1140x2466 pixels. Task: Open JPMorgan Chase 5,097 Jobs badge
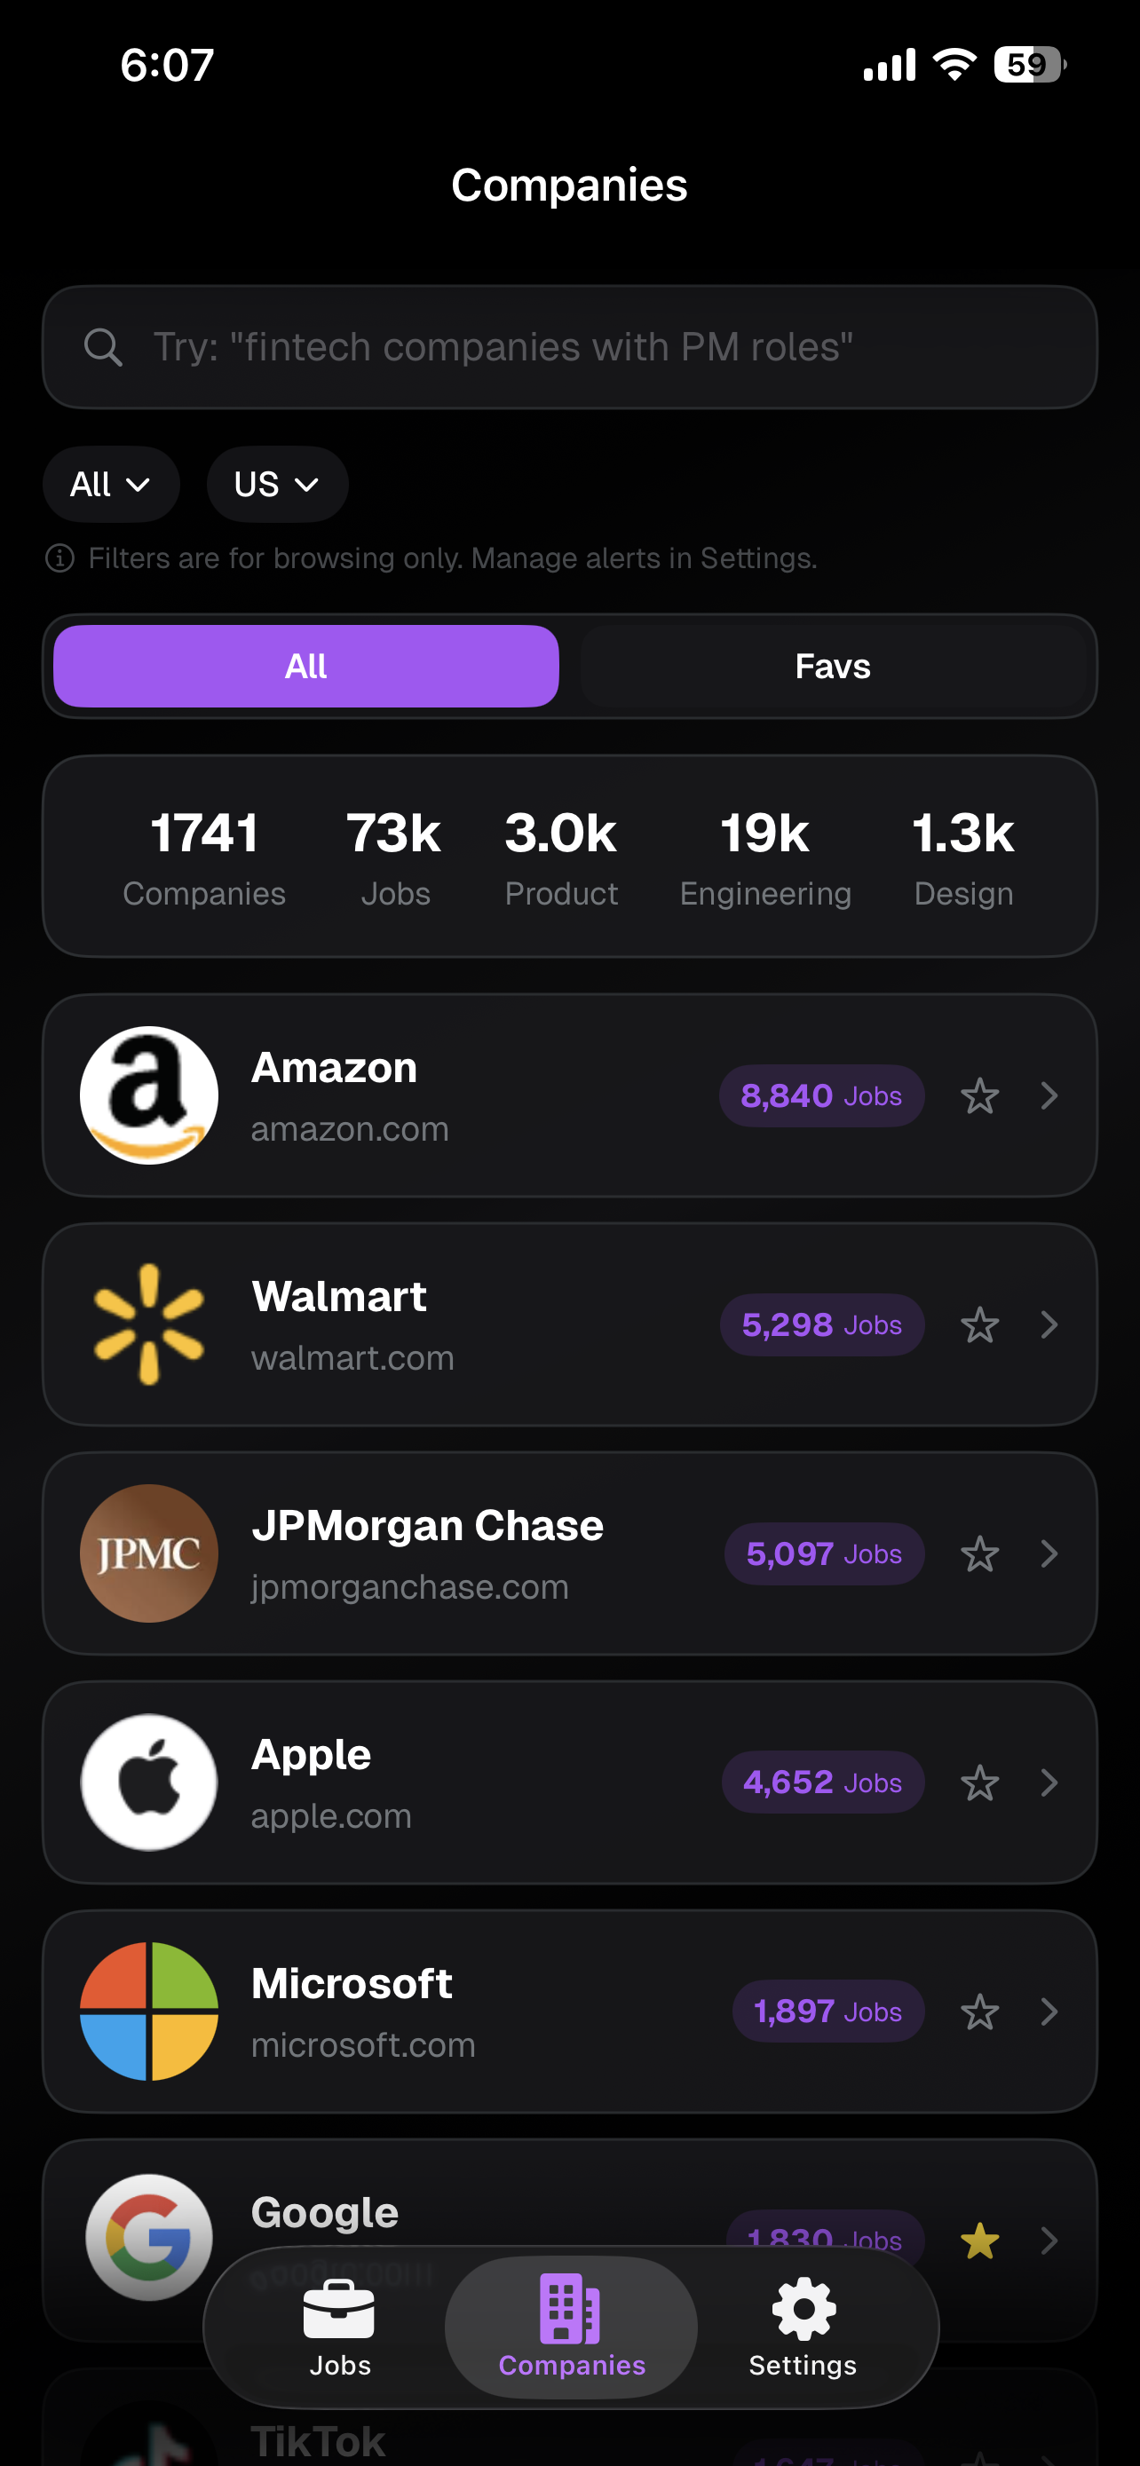pos(823,1553)
